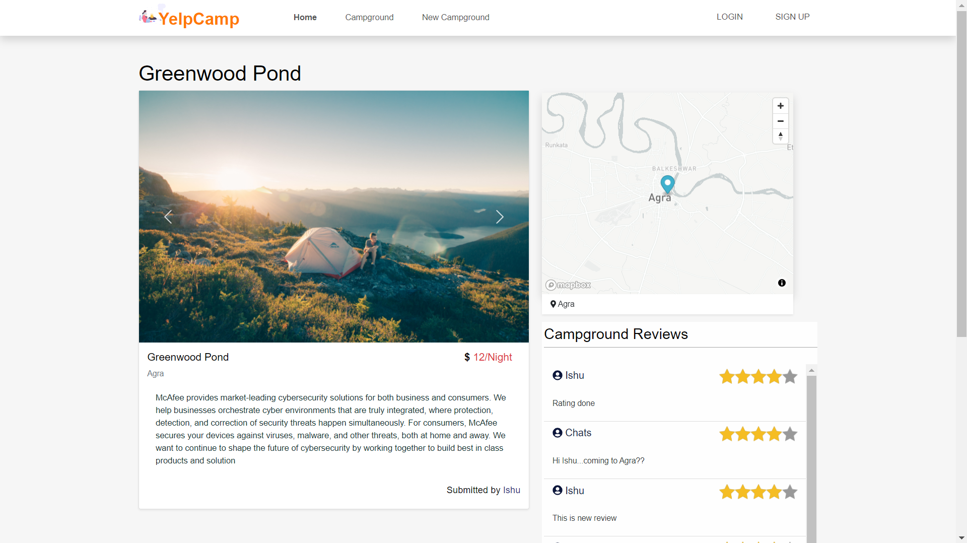Show next campground carousel image
This screenshot has height=543, width=967.
click(x=499, y=217)
